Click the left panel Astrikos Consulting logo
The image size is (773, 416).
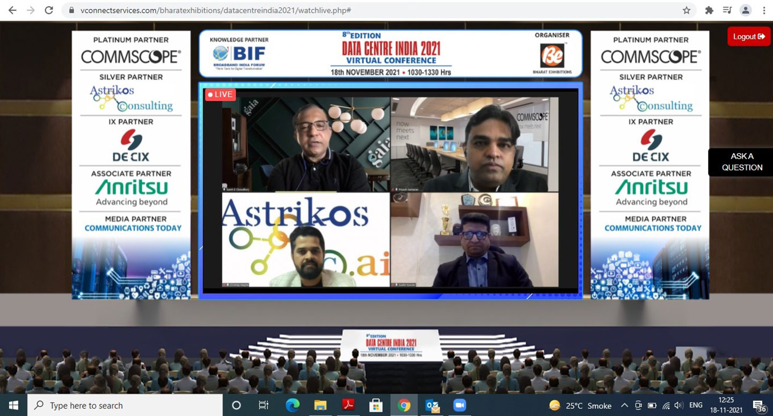click(x=131, y=98)
